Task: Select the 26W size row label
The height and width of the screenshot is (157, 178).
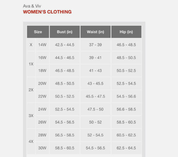Action: 42,122
